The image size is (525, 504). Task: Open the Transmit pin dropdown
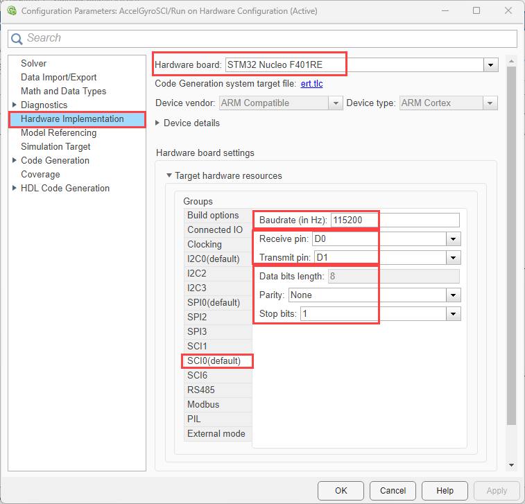pyautogui.click(x=454, y=258)
